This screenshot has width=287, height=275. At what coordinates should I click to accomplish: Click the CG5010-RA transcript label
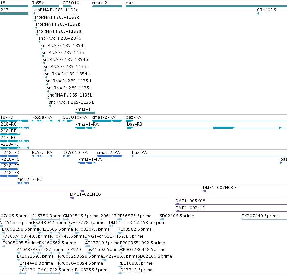tap(75, 117)
